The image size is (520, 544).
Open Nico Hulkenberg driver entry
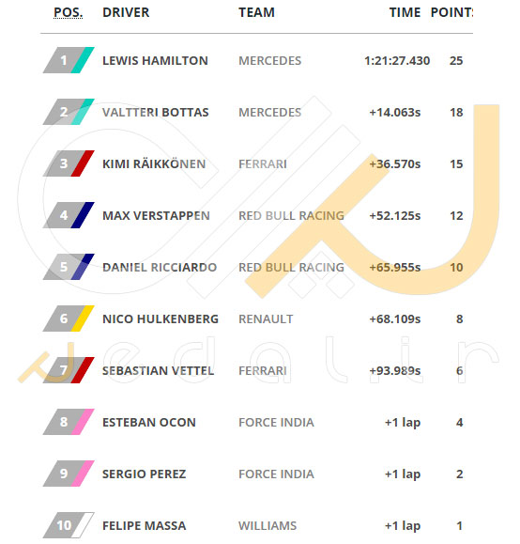pyautogui.click(x=161, y=319)
